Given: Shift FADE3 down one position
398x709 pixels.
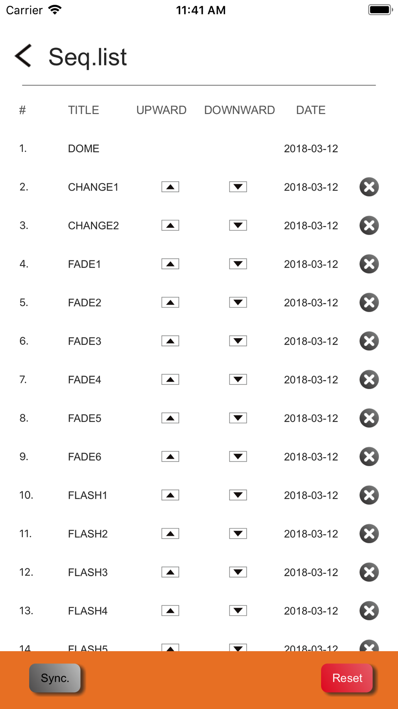Looking at the screenshot, I should tap(238, 341).
